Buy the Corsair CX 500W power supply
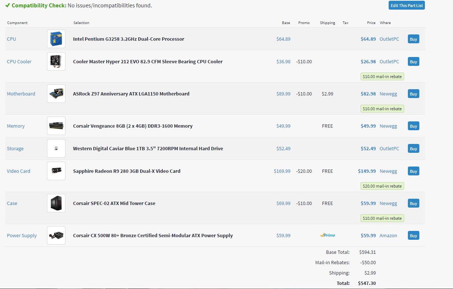Image resolution: width=453 pixels, height=289 pixels. (413, 235)
